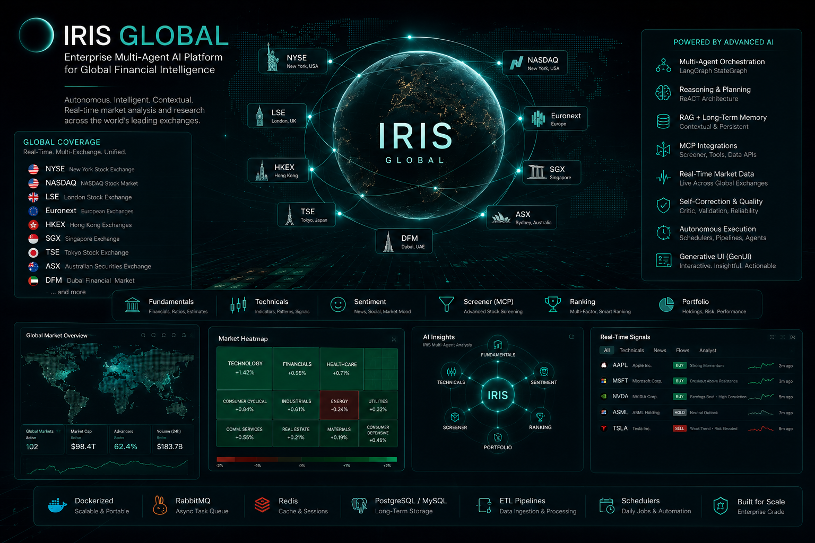Click the BUY badge for NVDA
This screenshot has width=815, height=543.
click(x=679, y=397)
